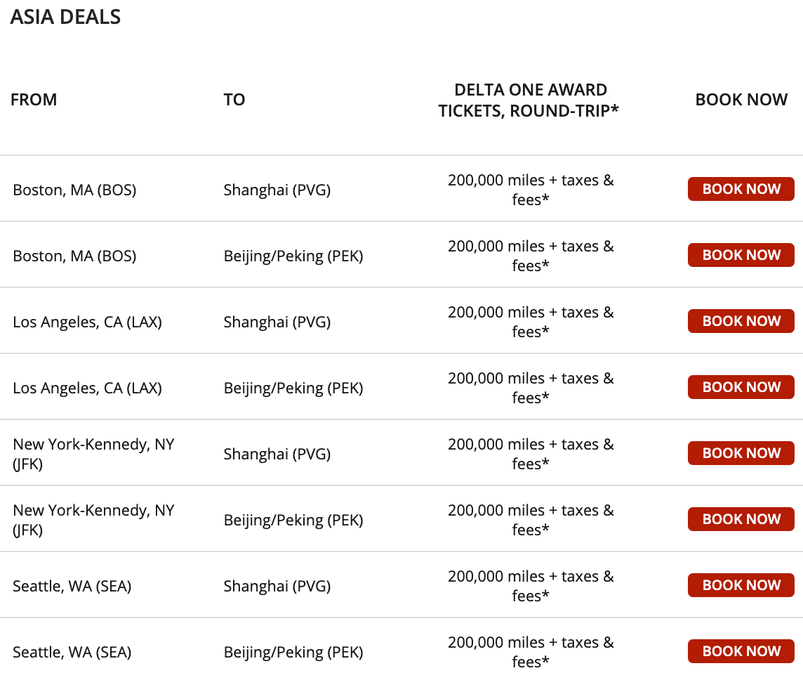This screenshot has width=803, height=680.
Task: Click the BOOK NOW column header
Action: (741, 100)
